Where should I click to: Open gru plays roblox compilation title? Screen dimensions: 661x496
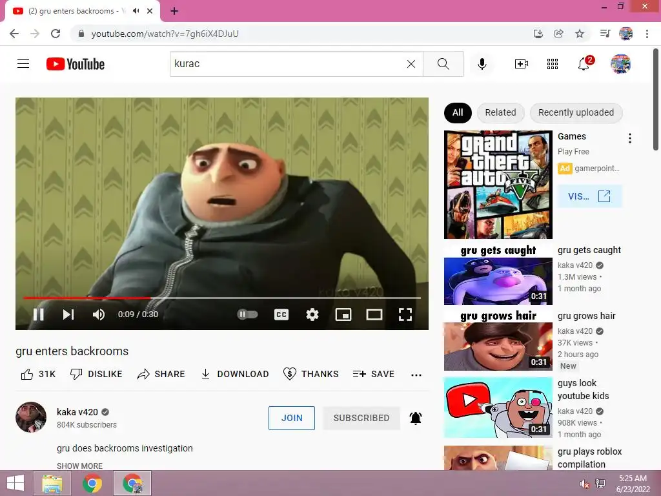coord(589,458)
